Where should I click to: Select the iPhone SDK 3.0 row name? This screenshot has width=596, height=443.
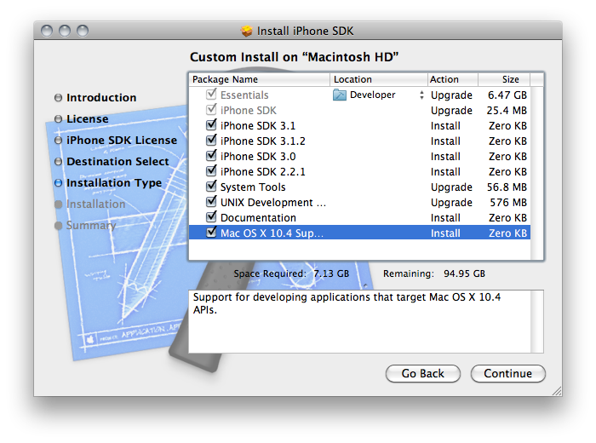(x=258, y=156)
